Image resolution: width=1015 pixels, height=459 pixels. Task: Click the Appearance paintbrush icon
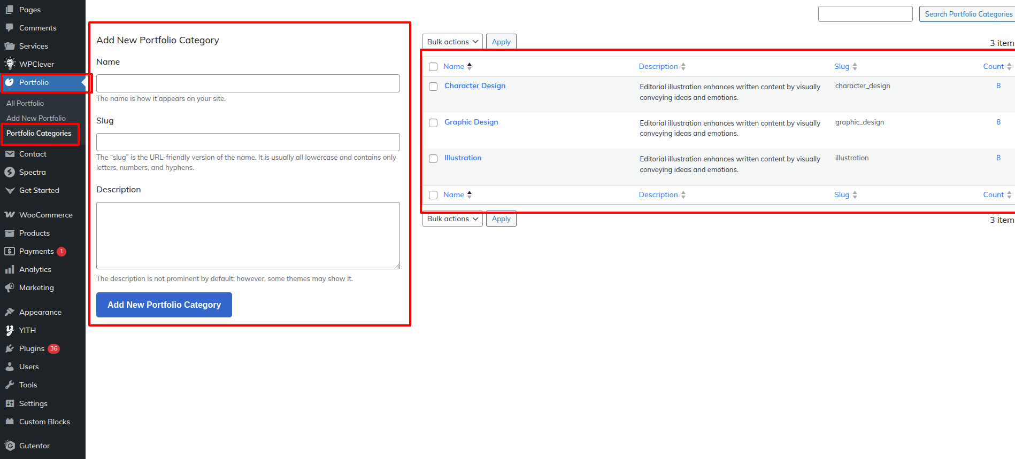pos(10,312)
